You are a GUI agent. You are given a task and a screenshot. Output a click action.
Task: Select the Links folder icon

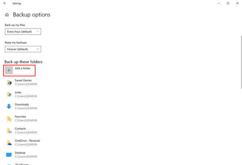pos(9,95)
